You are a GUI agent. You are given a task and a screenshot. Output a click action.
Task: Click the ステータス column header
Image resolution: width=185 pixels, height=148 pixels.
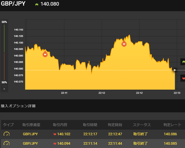pyautogui.click(x=142, y=125)
